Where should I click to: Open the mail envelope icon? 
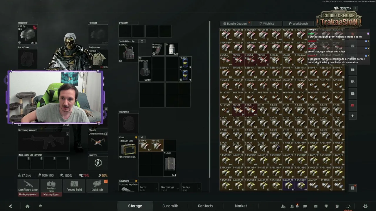315,206
